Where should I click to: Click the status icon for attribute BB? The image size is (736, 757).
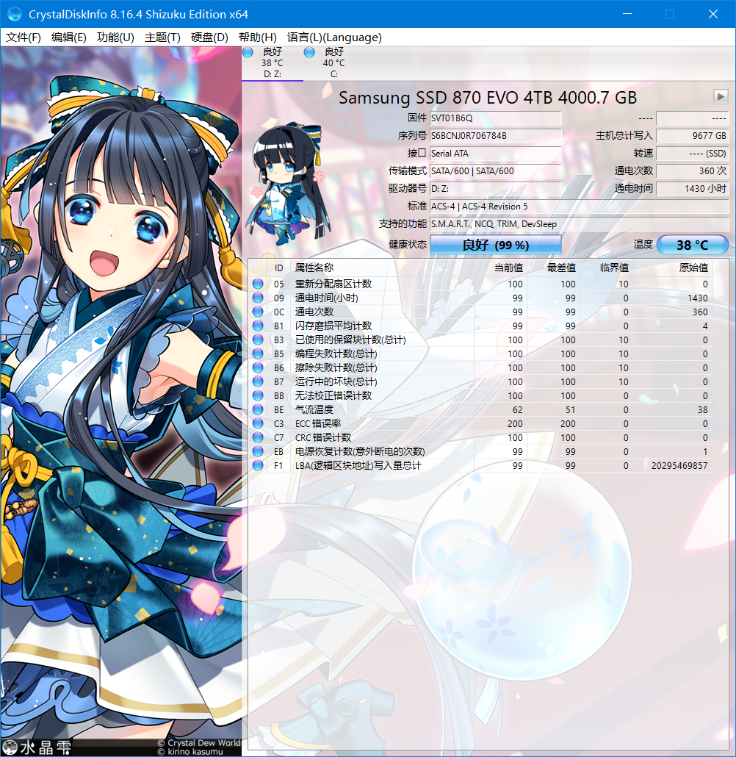pyautogui.click(x=258, y=396)
